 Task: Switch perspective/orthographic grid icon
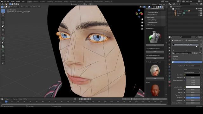click(142, 29)
